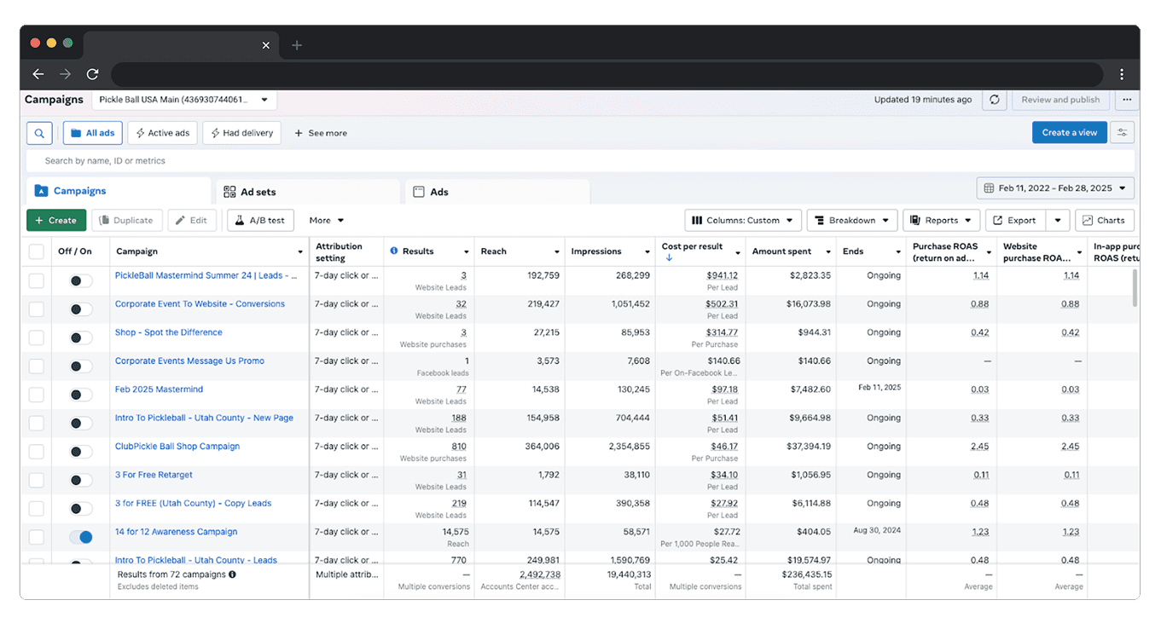Viewport: 1161px width, 629px height.
Task: Click the vertical scrollbar of the table
Action: click(1134, 290)
